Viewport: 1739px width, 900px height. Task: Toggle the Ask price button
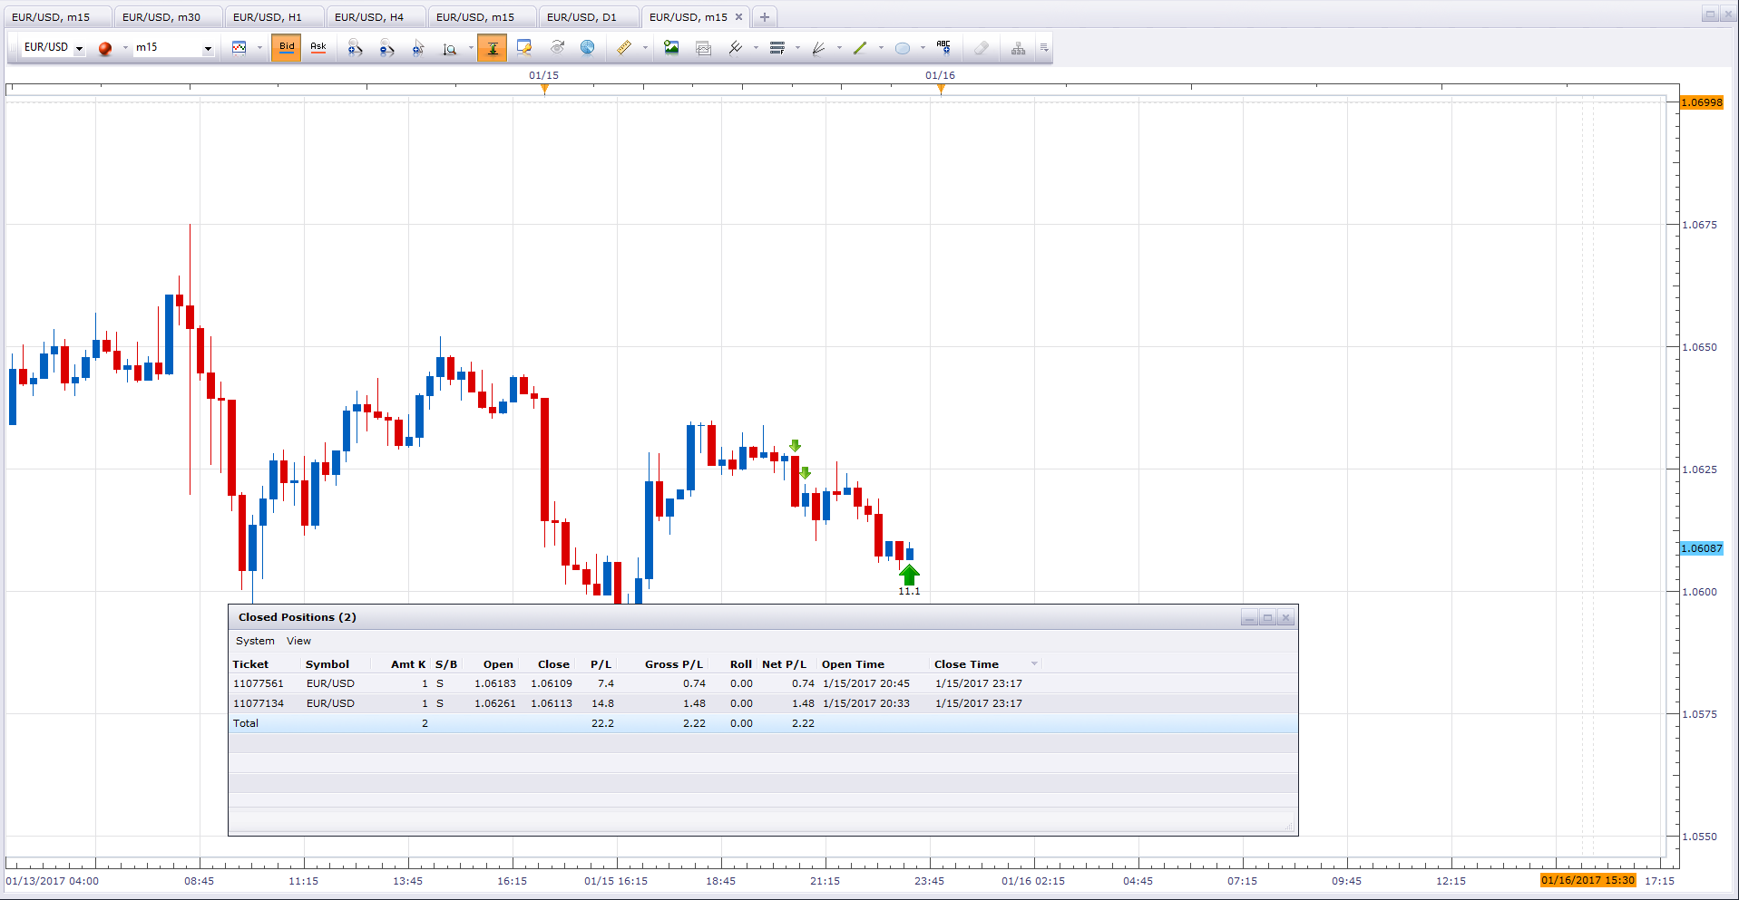coord(318,47)
